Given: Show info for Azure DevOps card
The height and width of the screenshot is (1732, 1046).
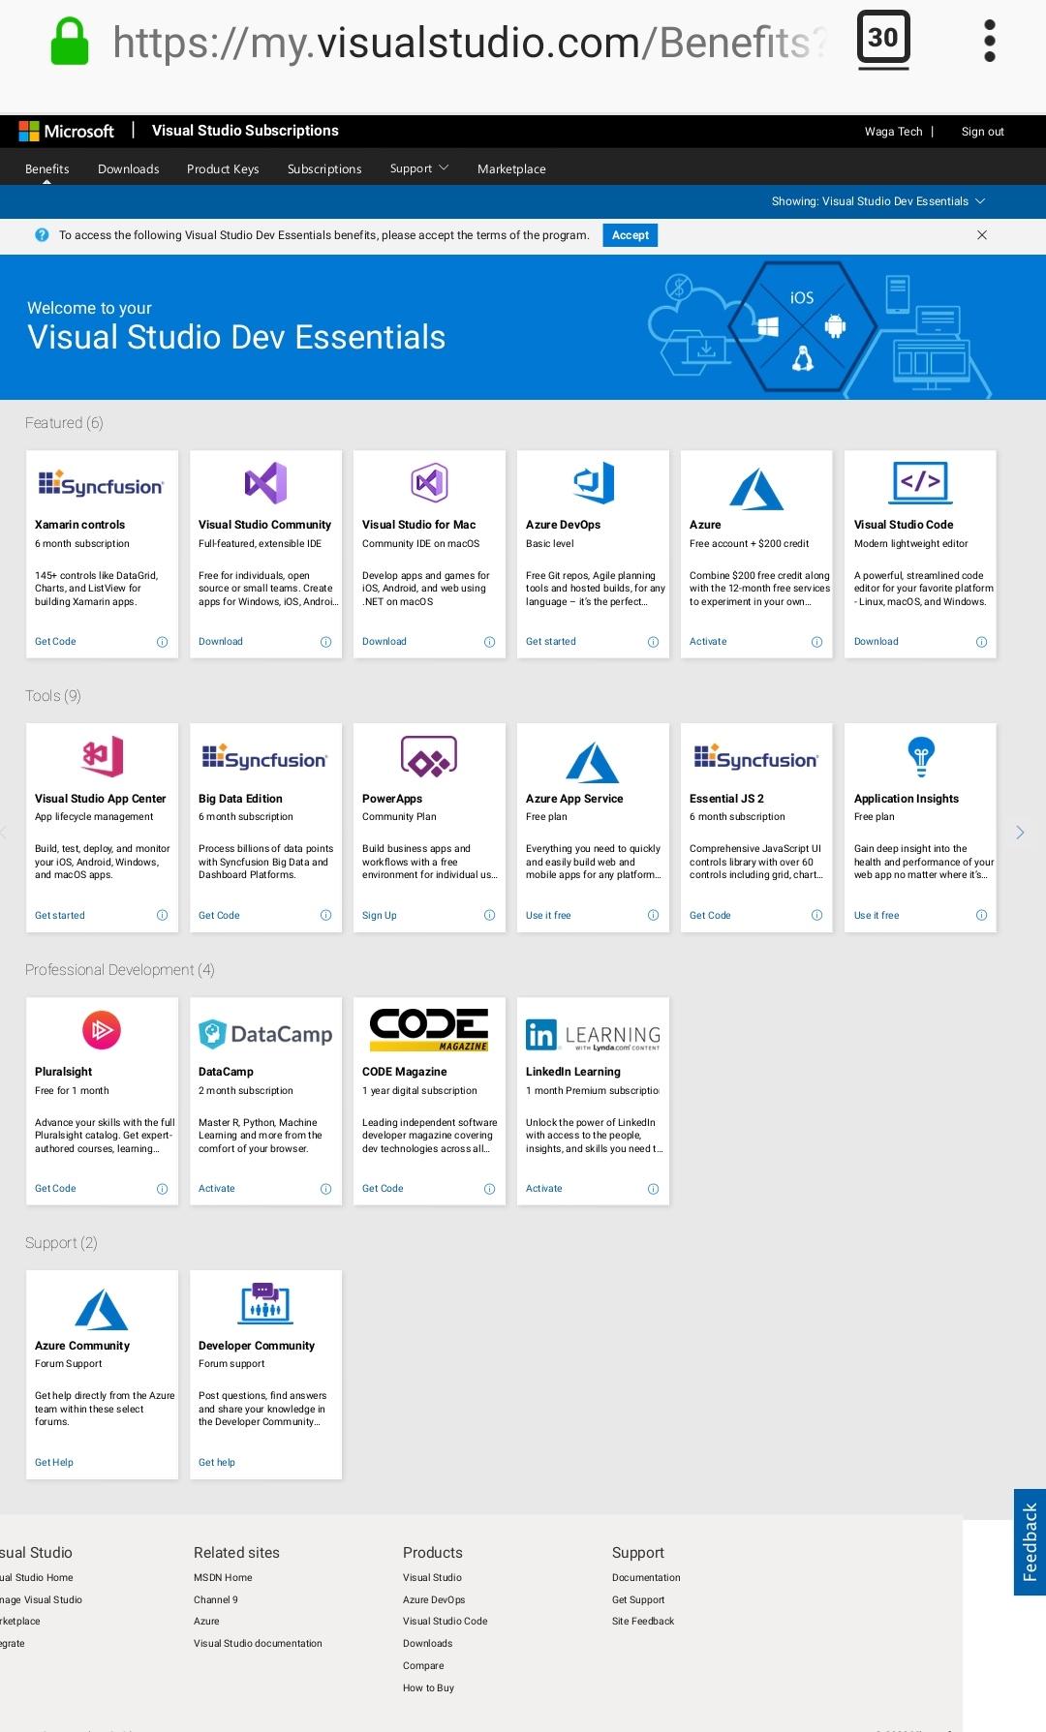Looking at the screenshot, I should [x=653, y=642].
